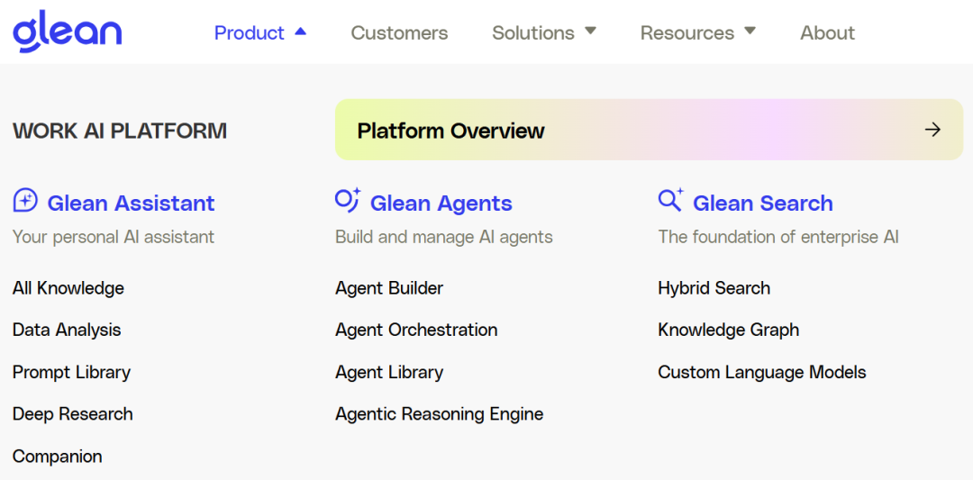Screen dimensions: 973x480
Task: Click the Glean Assistant chat sparkle icon
Action: tap(25, 201)
